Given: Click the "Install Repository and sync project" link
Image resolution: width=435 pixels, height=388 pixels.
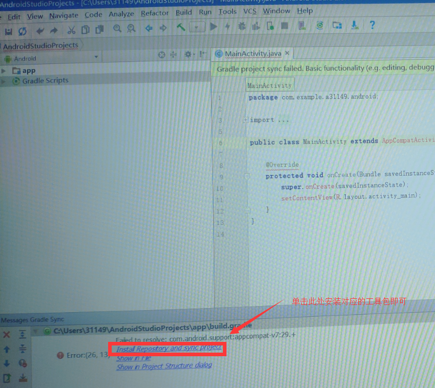Looking at the screenshot, I should (x=169, y=349).
